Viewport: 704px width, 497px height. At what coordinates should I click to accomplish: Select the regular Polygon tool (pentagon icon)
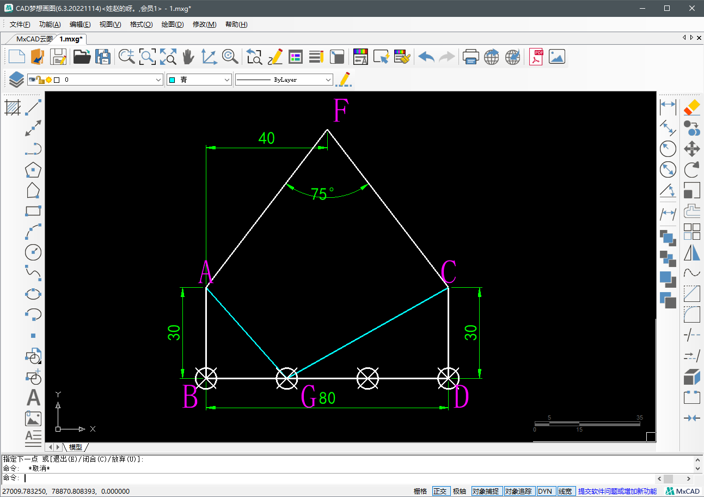tap(34, 169)
